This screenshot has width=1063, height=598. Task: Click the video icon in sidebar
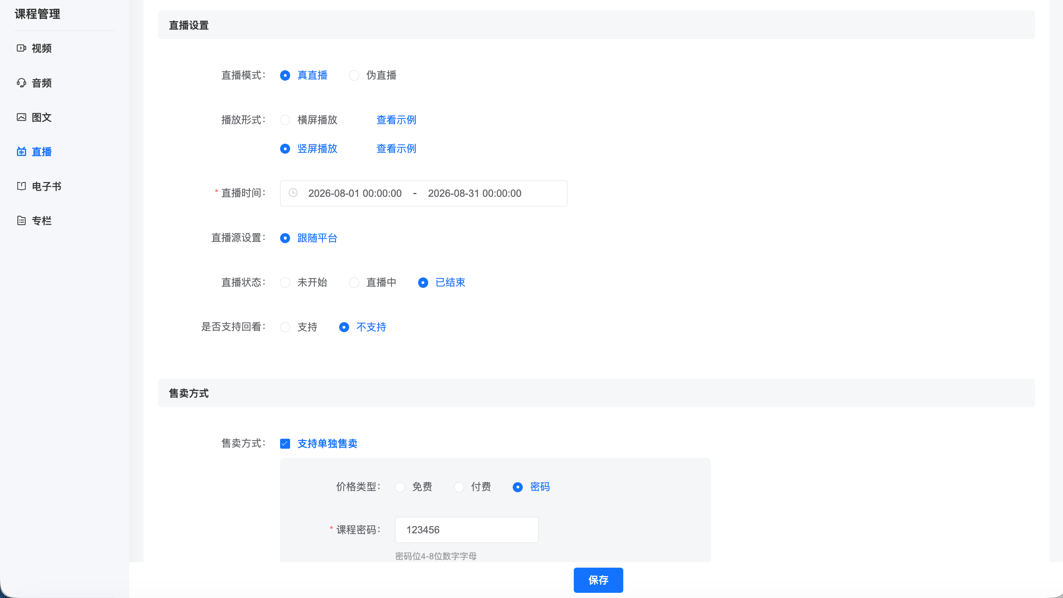click(22, 48)
